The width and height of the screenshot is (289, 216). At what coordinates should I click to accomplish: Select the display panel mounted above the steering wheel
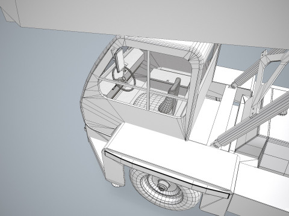click(119, 59)
